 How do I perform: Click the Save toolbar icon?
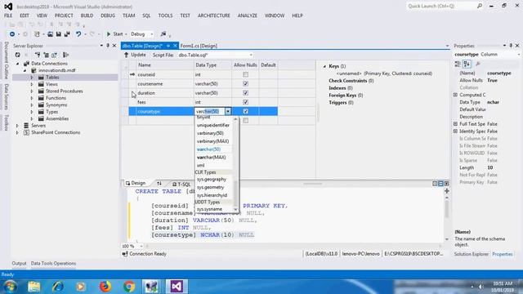click(58, 34)
